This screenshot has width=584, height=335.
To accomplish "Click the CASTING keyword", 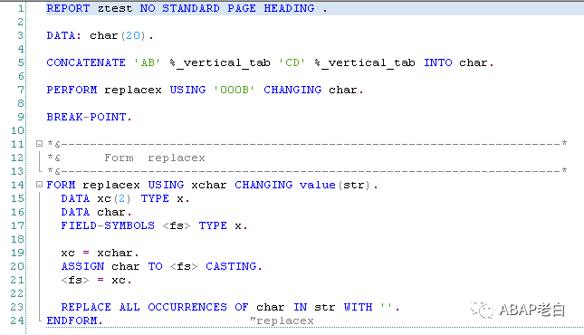I will [231, 266].
